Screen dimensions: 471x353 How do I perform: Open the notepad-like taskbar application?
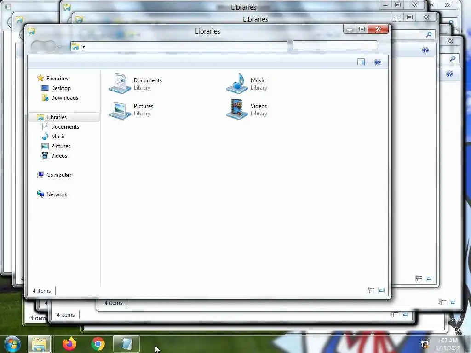[126, 344]
